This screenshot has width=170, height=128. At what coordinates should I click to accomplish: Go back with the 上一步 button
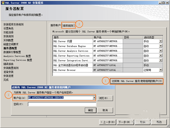pos(107,122)
